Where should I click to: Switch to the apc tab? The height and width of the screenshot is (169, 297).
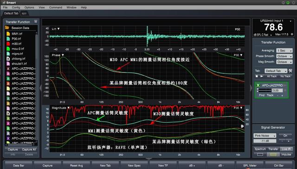pyautogui.click(x=24, y=13)
